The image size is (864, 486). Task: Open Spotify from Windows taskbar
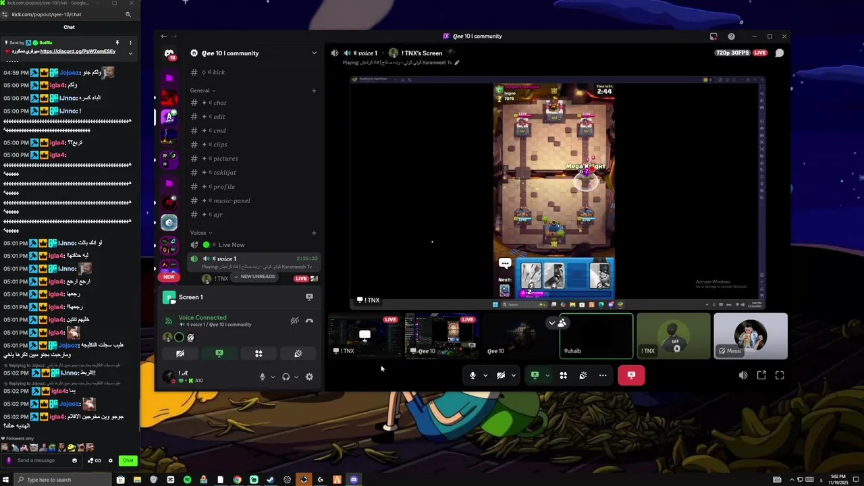[x=187, y=480]
